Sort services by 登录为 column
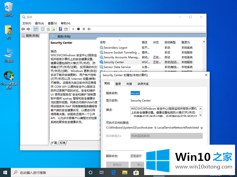Viewport: 237px width, 177px height. (x=187, y=42)
